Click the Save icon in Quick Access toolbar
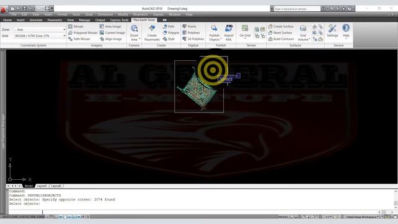Image resolution: width=398 pixels, height=224 pixels. [24, 8]
